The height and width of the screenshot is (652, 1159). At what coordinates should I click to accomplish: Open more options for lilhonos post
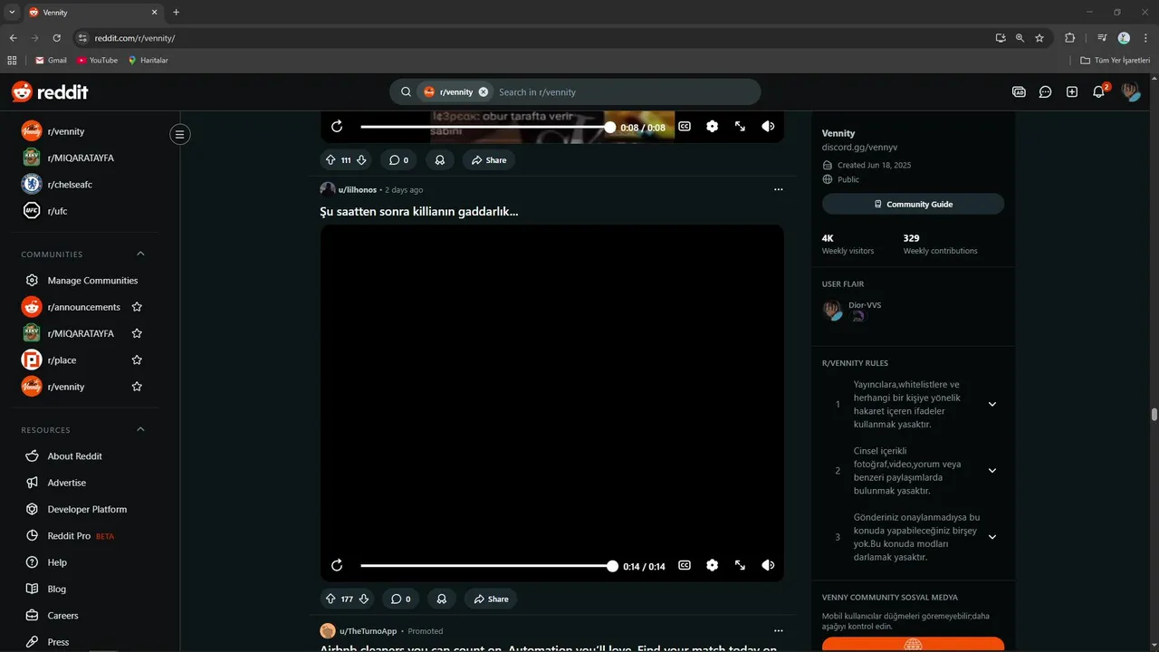click(778, 189)
